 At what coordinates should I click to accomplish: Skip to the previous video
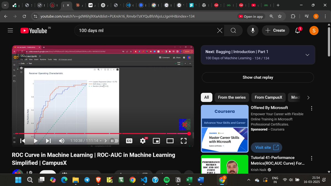23,141
